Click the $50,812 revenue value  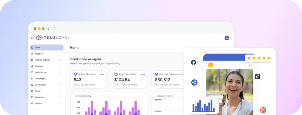(x=163, y=80)
